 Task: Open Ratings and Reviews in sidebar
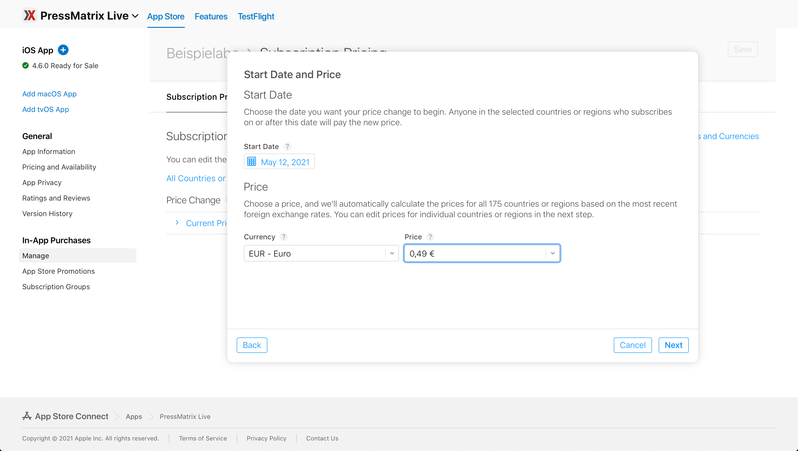click(x=56, y=198)
